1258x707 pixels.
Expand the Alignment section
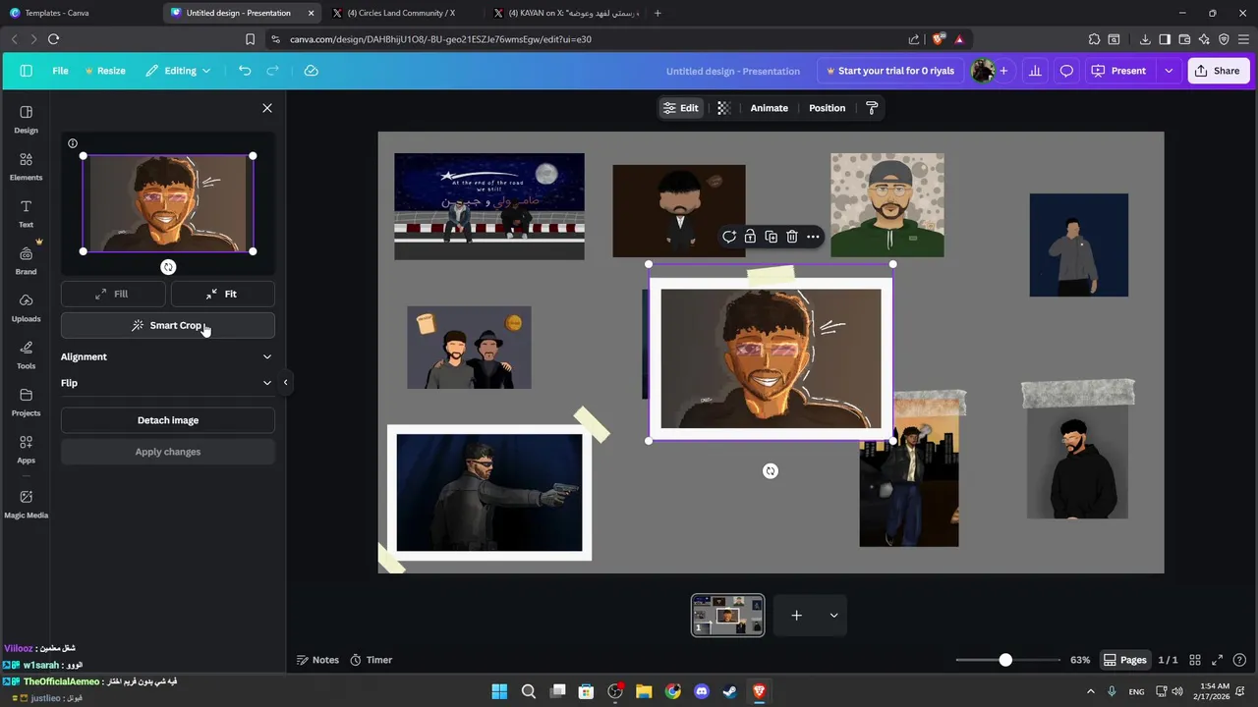(167, 356)
